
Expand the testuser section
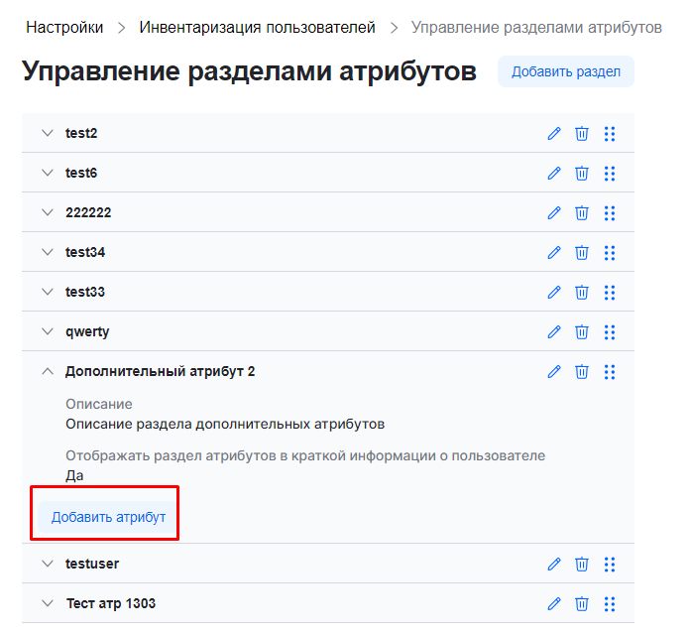click(x=47, y=564)
